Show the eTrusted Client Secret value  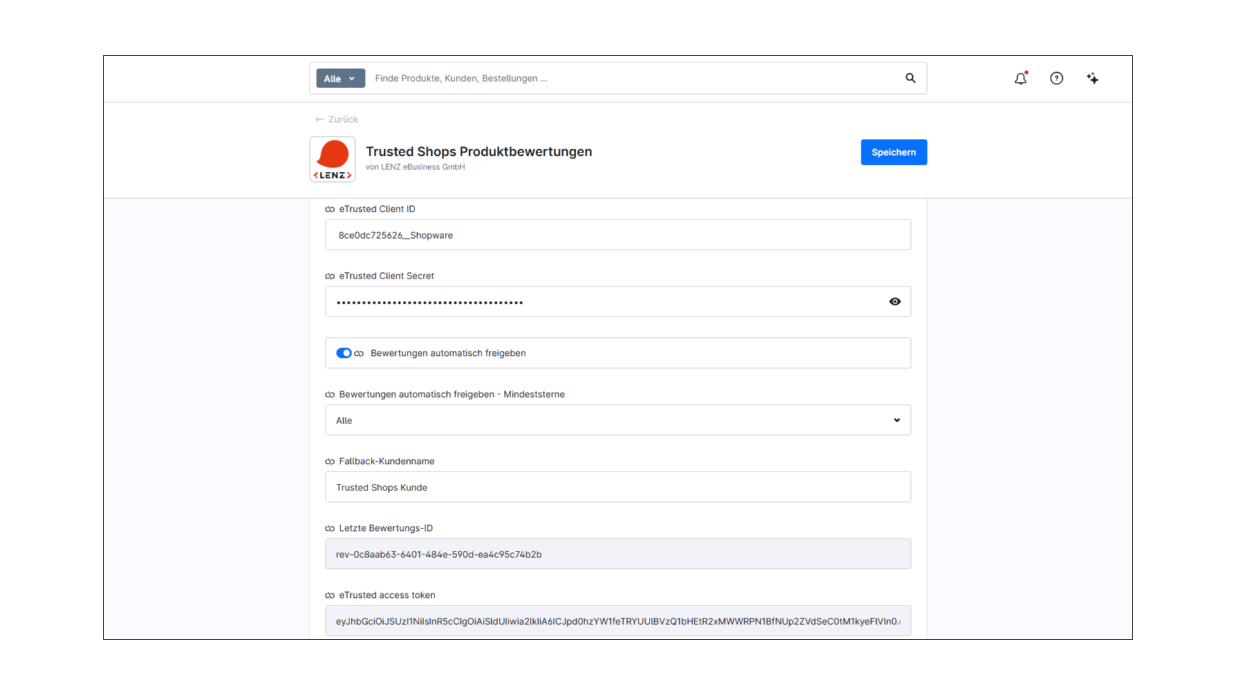[x=895, y=302]
